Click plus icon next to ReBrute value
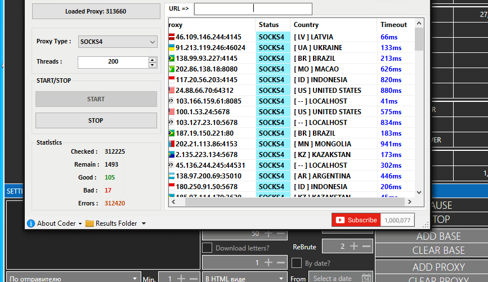 tap(353, 247)
